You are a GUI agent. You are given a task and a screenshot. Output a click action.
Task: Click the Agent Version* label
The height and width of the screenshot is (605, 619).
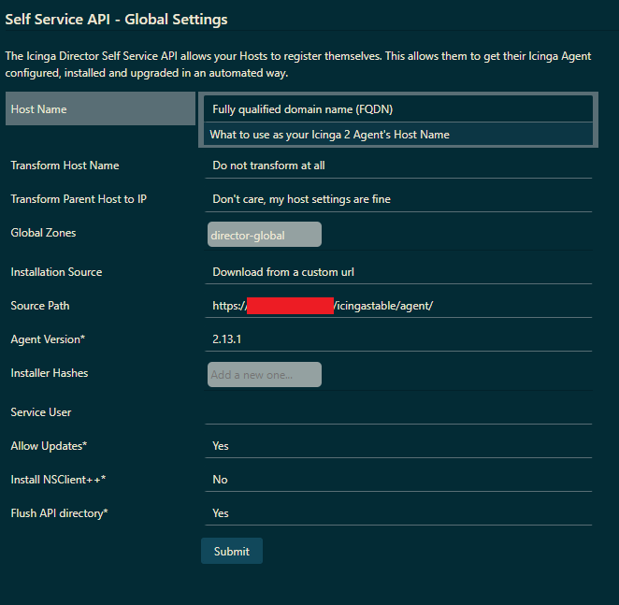(48, 339)
